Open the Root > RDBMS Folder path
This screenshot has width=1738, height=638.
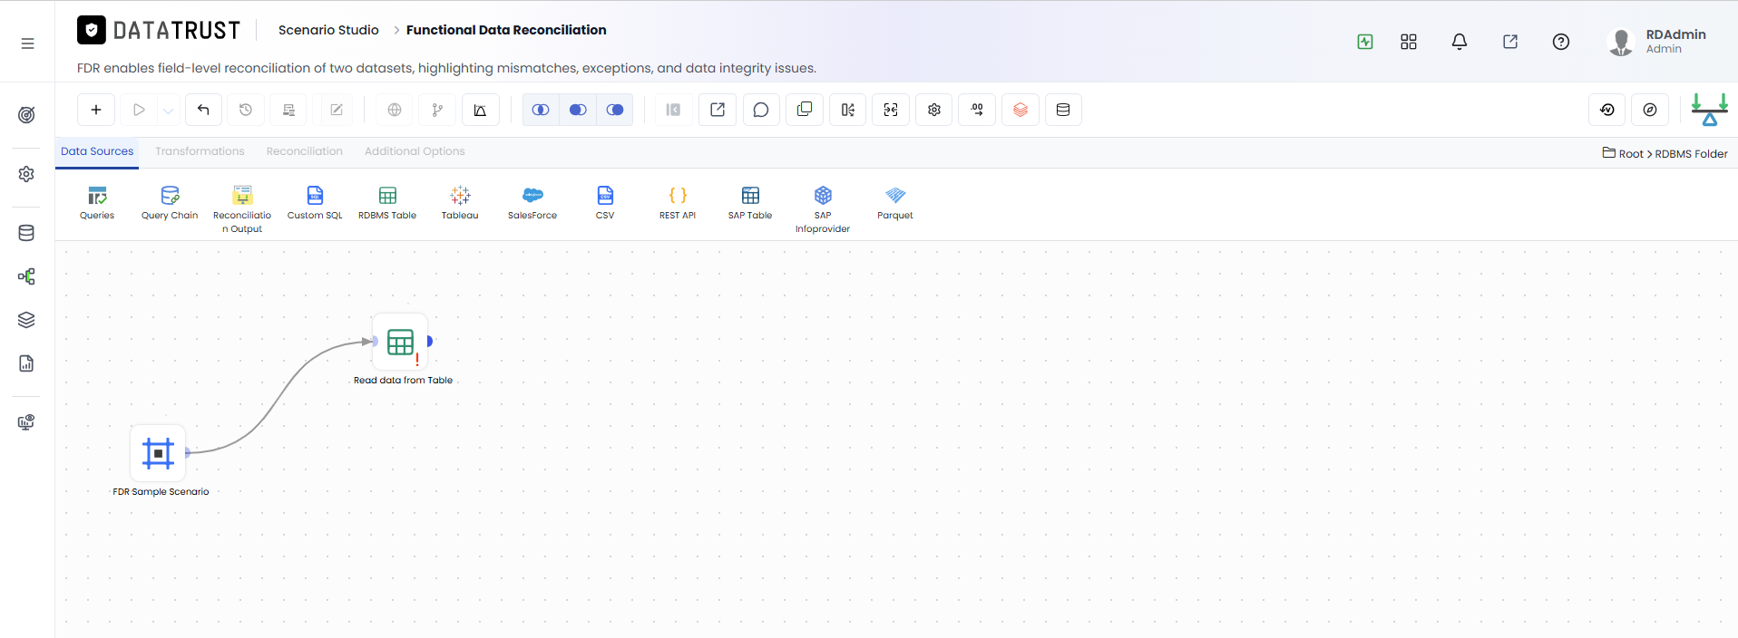(x=1665, y=153)
